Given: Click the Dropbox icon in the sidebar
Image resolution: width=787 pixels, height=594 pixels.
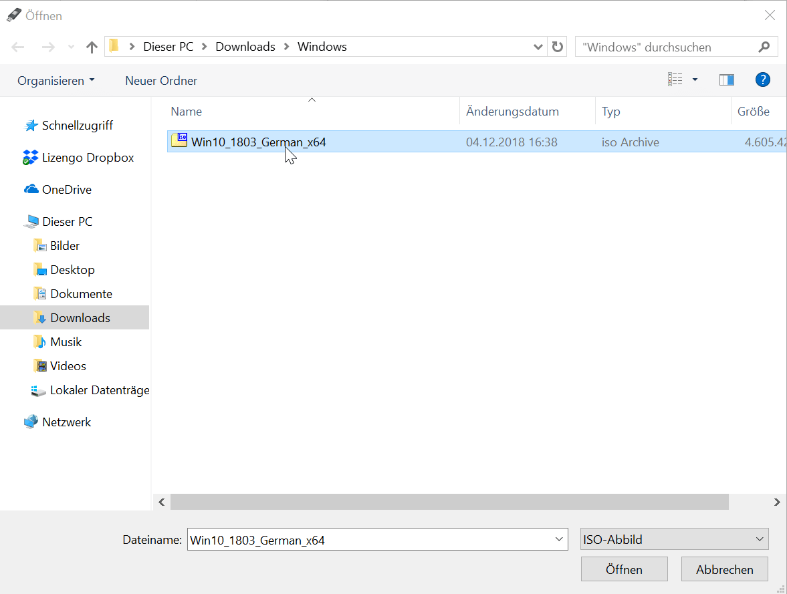Looking at the screenshot, I should [30, 158].
